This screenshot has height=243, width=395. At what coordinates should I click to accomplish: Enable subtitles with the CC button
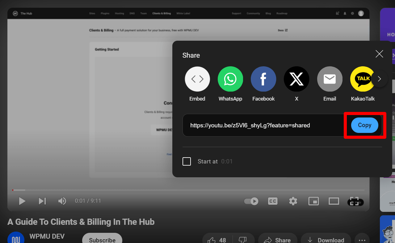click(272, 201)
